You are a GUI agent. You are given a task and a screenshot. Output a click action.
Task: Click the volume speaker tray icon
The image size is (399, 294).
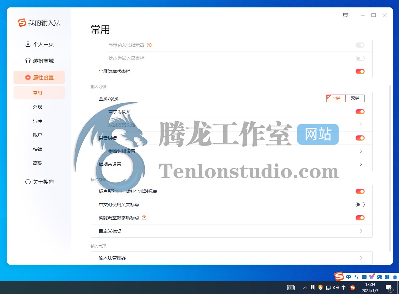click(x=336, y=288)
